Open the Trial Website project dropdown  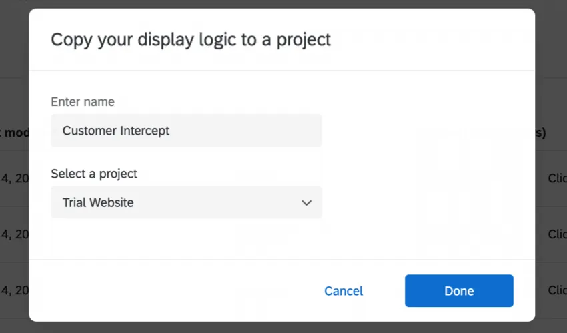(186, 202)
